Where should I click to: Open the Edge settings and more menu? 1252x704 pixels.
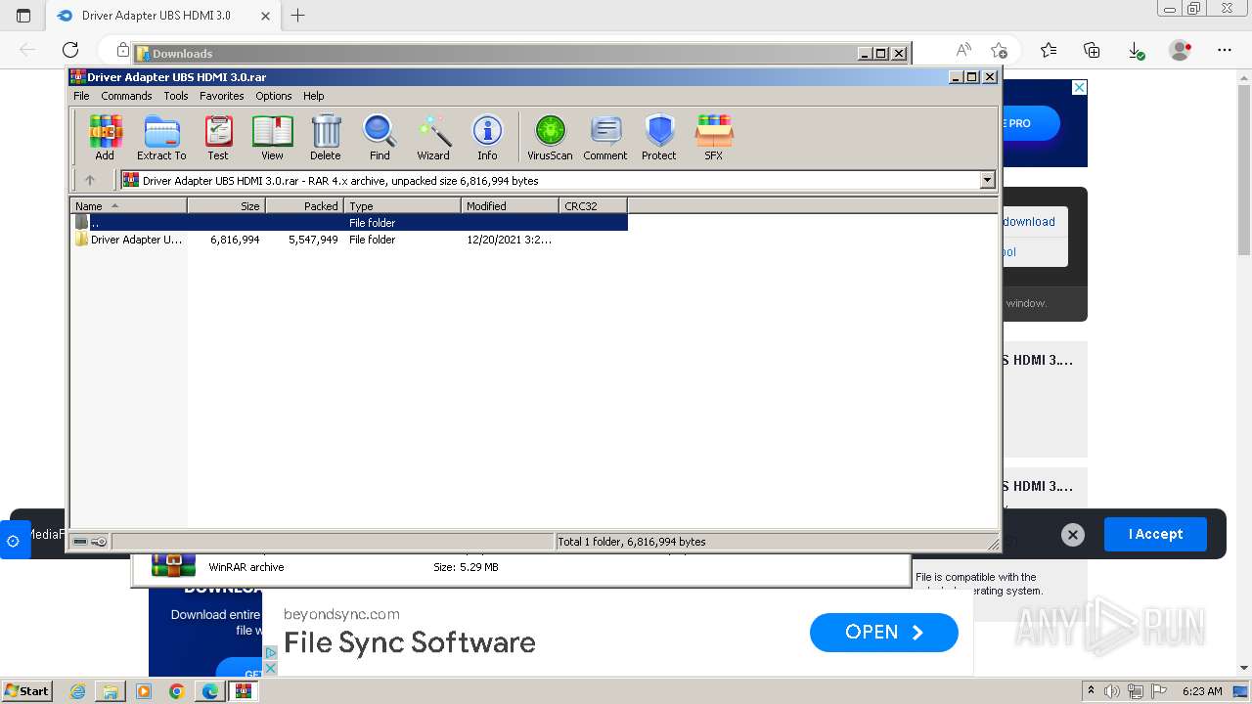(1225, 50)
